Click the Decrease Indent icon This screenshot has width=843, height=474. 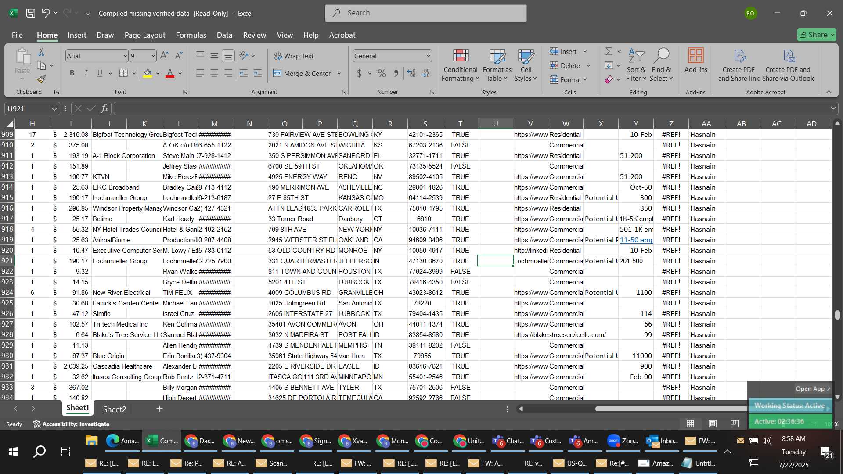244,73
